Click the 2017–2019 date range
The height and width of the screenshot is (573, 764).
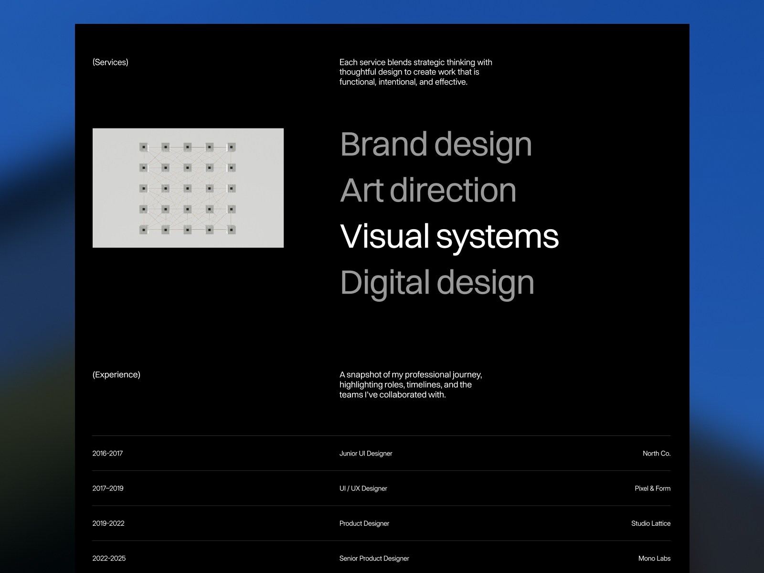pyautogui.click(x=107, y=488)
